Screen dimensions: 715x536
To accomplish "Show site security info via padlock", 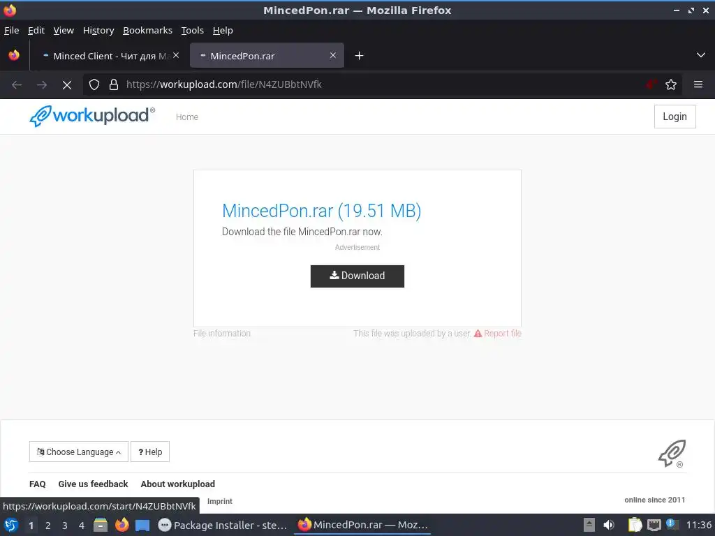I will click(x=114, y=84).
